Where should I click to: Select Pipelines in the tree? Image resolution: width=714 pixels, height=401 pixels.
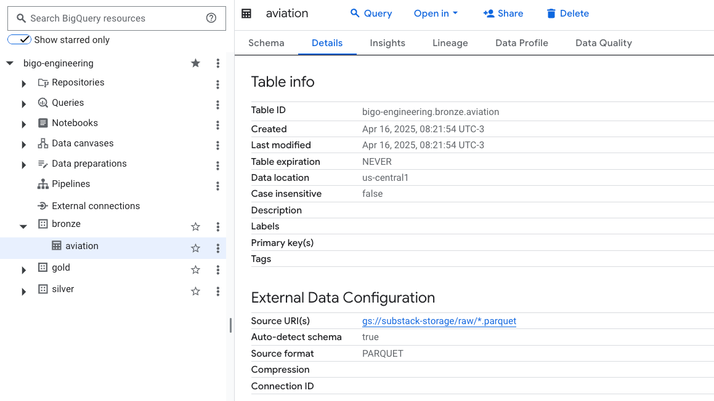(x=71, y=184)
